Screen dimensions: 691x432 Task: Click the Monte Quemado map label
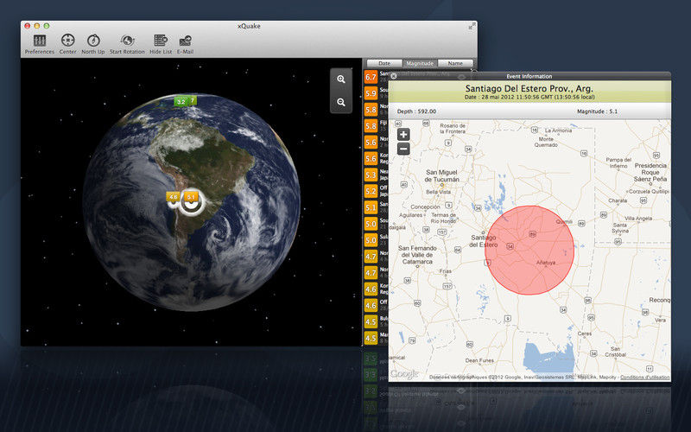[546, 142]
